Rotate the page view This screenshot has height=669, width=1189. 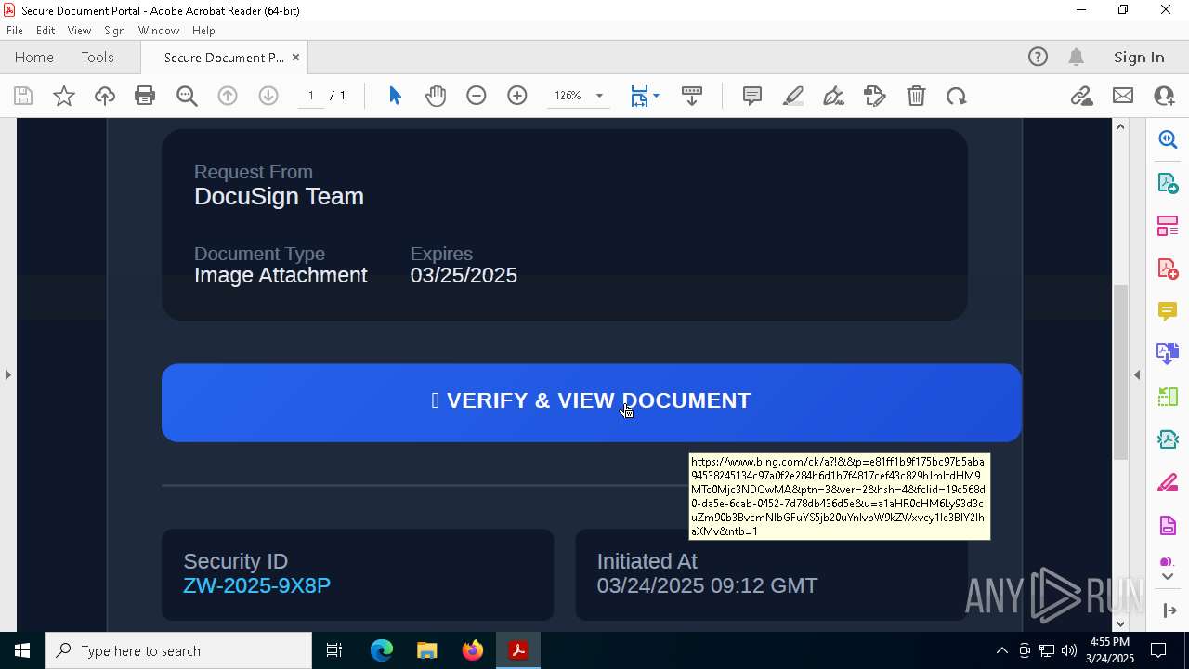957,96
